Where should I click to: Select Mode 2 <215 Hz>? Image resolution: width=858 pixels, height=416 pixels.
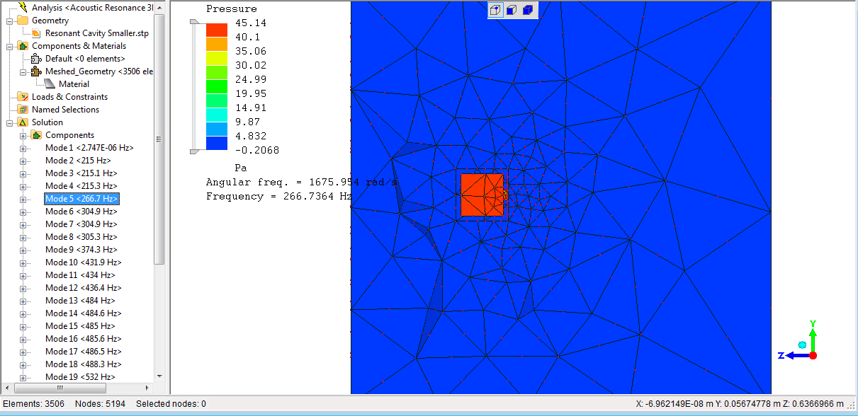[78, 161]
